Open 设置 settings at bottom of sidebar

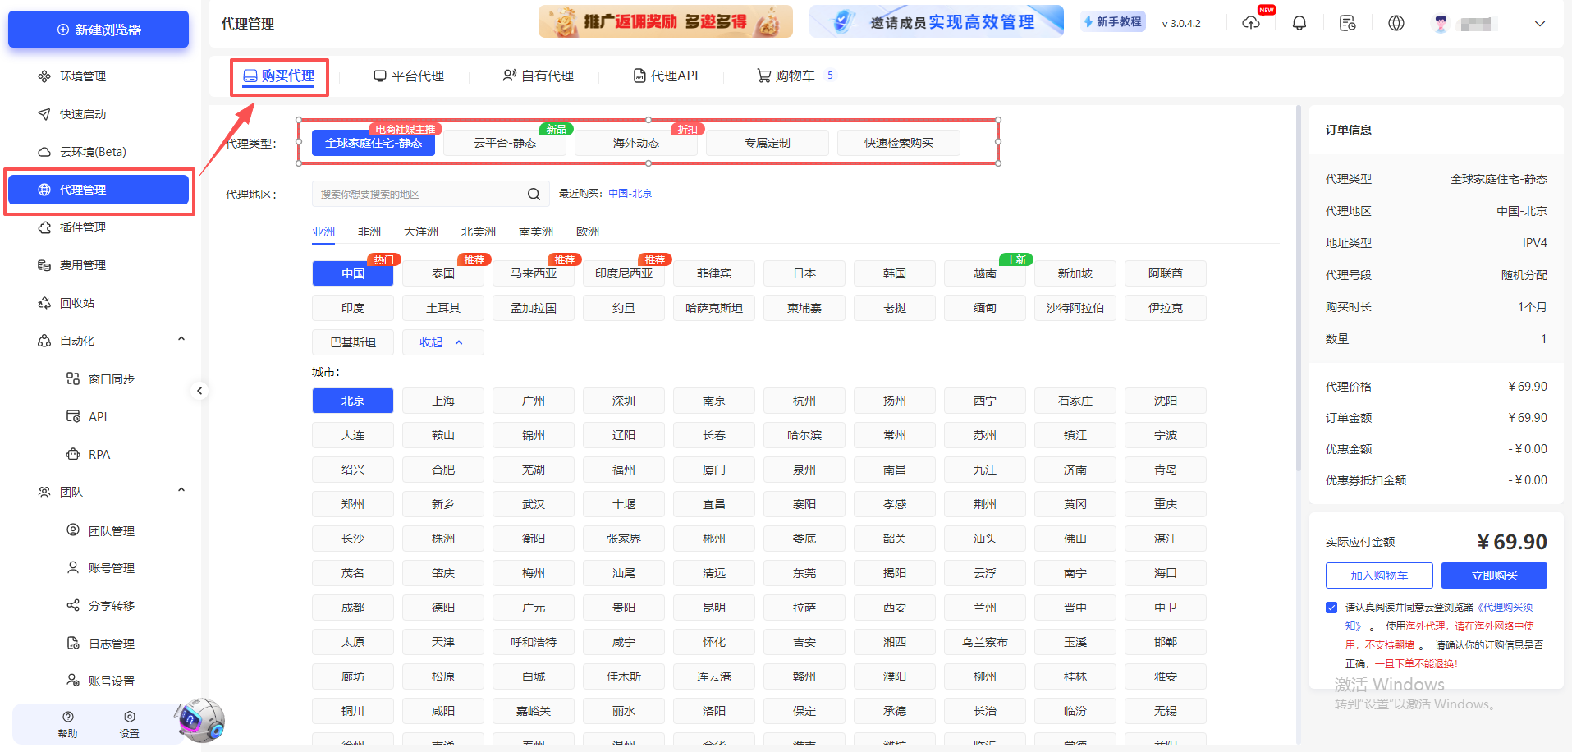click(x=129, y=722)
